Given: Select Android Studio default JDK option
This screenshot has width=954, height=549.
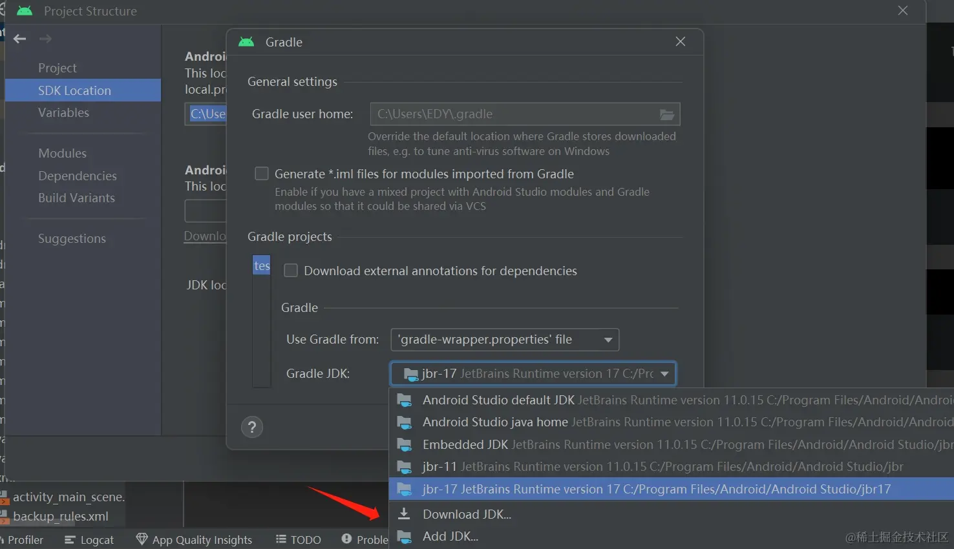Looking at the screenshot, I should pyautogui.click(x=672, y=400).
